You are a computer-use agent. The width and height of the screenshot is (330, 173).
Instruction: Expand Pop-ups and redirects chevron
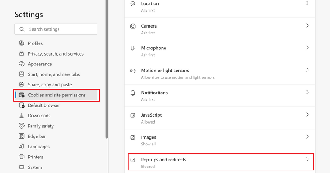click(x=307, y=159)
